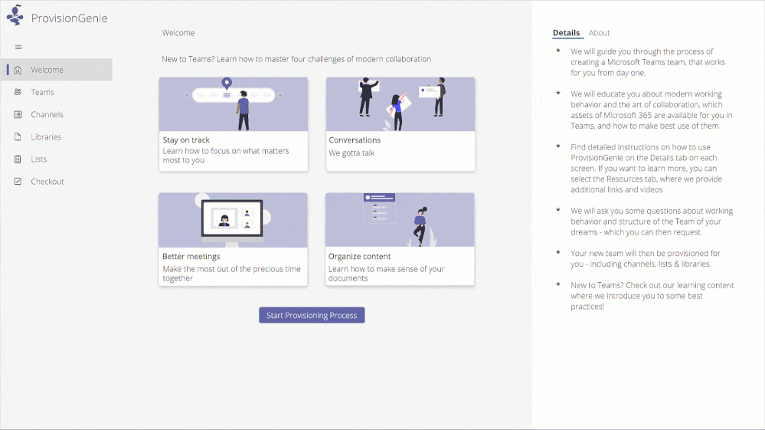Click the 'Find detailed instructions' bullet
Viewport: 765px width, 430px height.
pyautogui.click(x=646, y=169)
